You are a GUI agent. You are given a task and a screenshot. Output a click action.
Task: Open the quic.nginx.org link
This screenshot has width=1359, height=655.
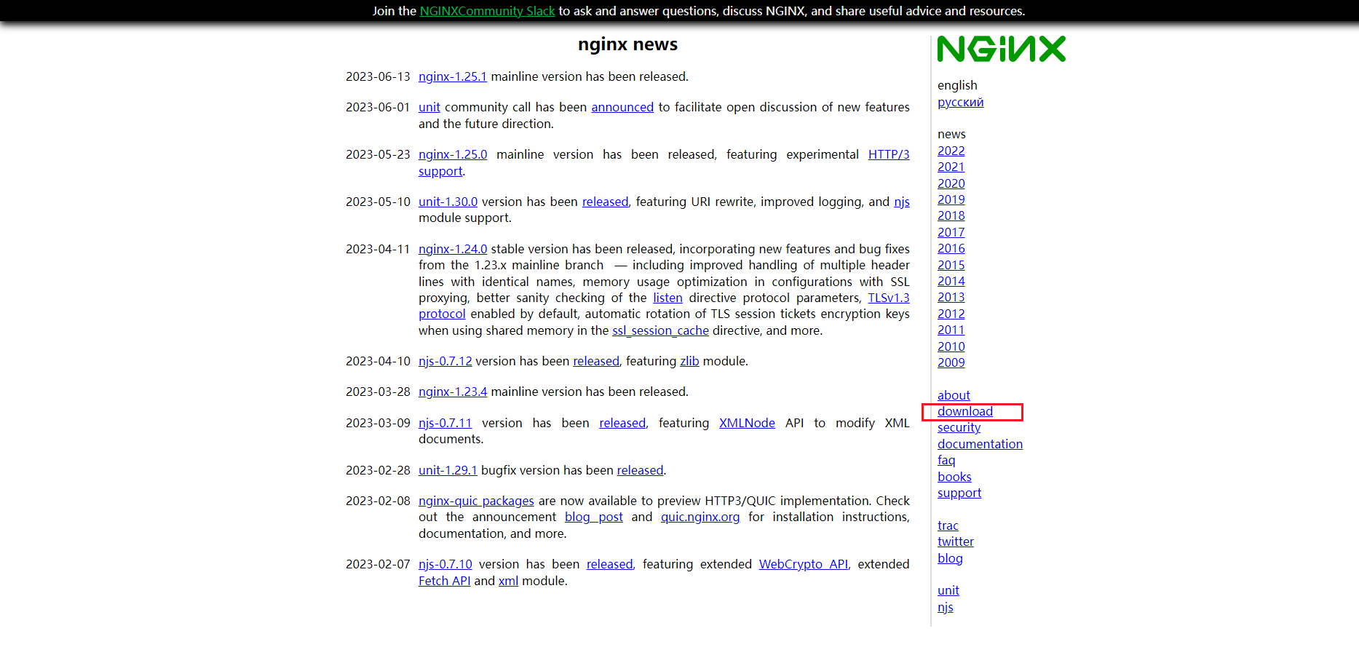coord(700,517)
